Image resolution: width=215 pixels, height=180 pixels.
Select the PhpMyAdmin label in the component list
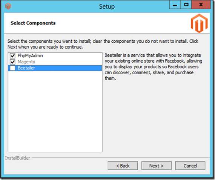click(x=30, y=55)
